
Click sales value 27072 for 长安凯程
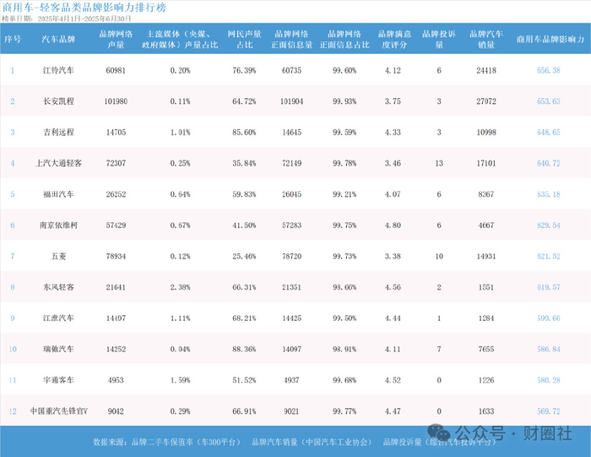coord(486,101)
